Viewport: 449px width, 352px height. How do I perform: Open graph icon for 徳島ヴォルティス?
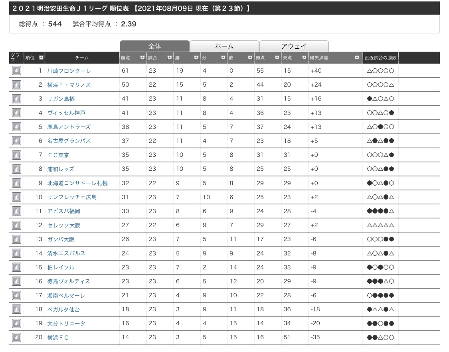coord(16,281)
